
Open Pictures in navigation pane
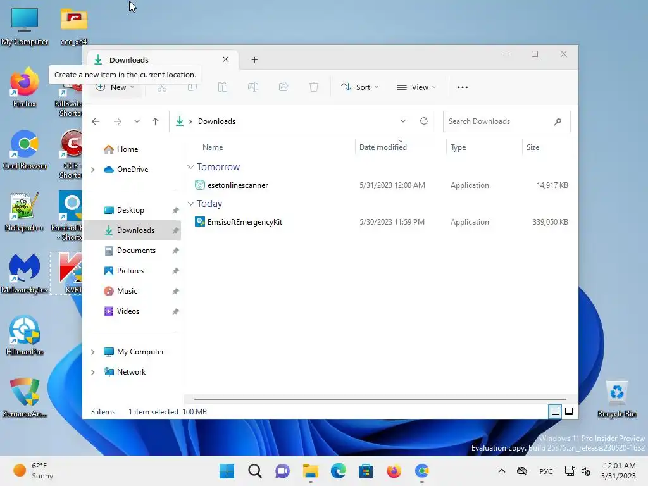tap(130, 271)
